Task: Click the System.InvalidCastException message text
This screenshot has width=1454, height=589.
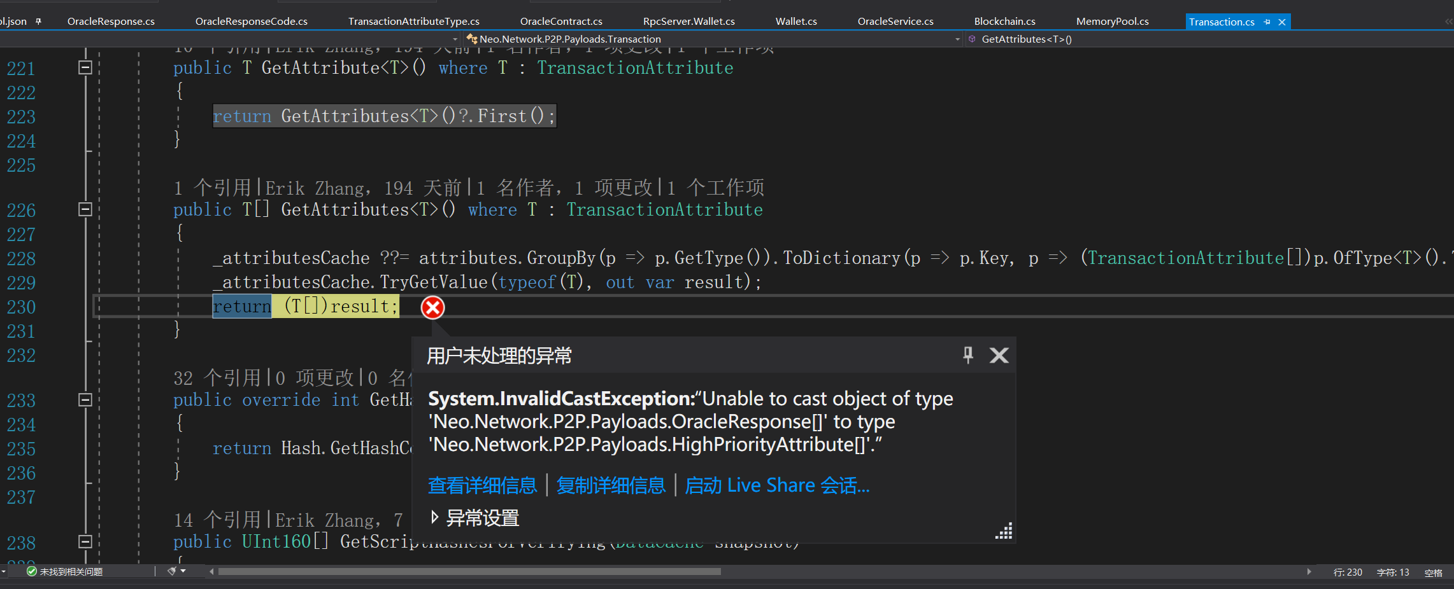Action: 690,421
